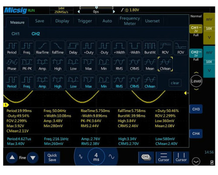Open the CH1 channel stack selector
Screen dimensions: 218x175
[146, 157]
